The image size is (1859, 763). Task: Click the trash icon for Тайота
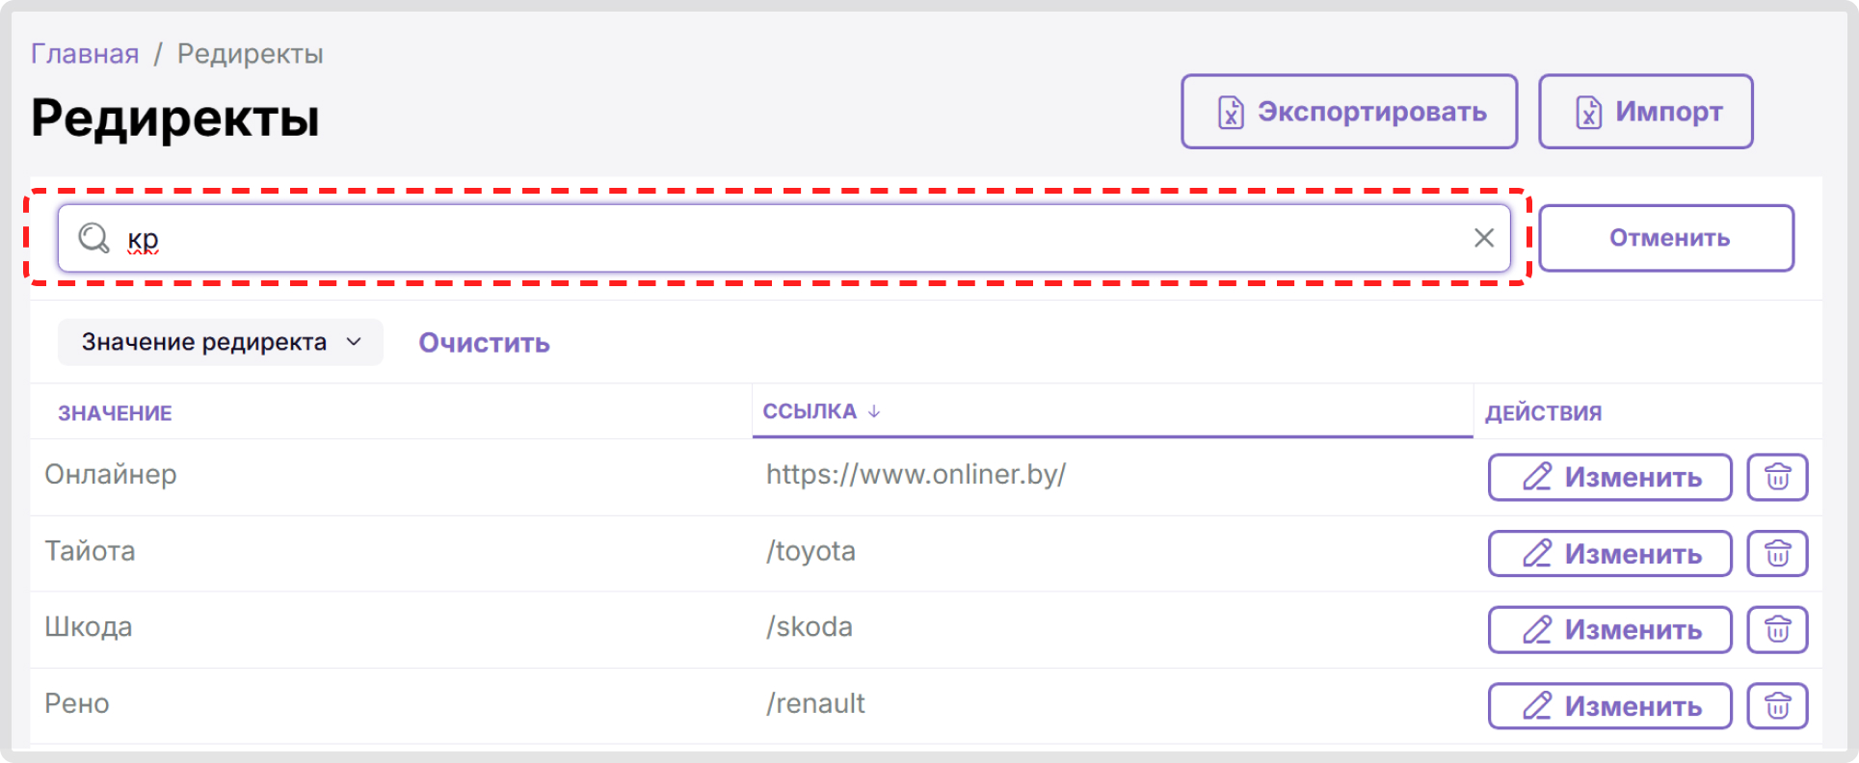click(x=1777, y=553)
